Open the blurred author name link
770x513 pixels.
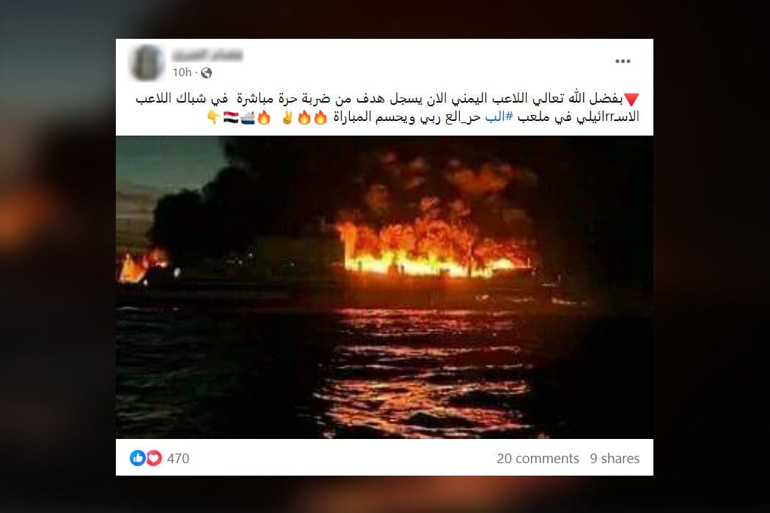click(208, 54)
